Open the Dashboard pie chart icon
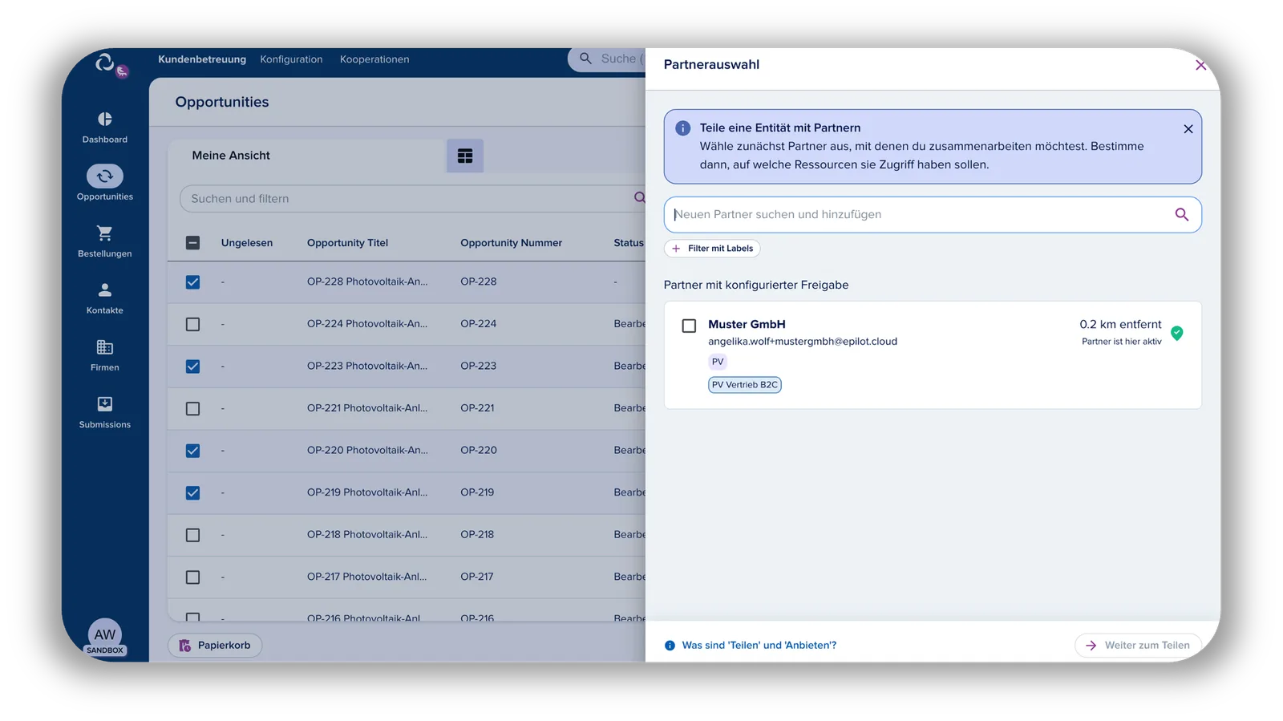Viewport: 1283px width, 721px height. (x=105, y=119)
